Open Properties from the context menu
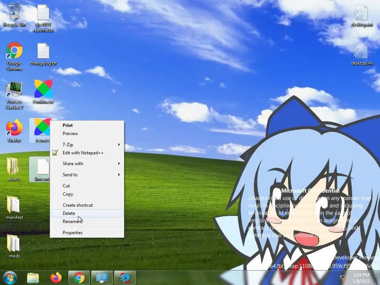This screenshot has height=285, width=380. pos(87,233)
